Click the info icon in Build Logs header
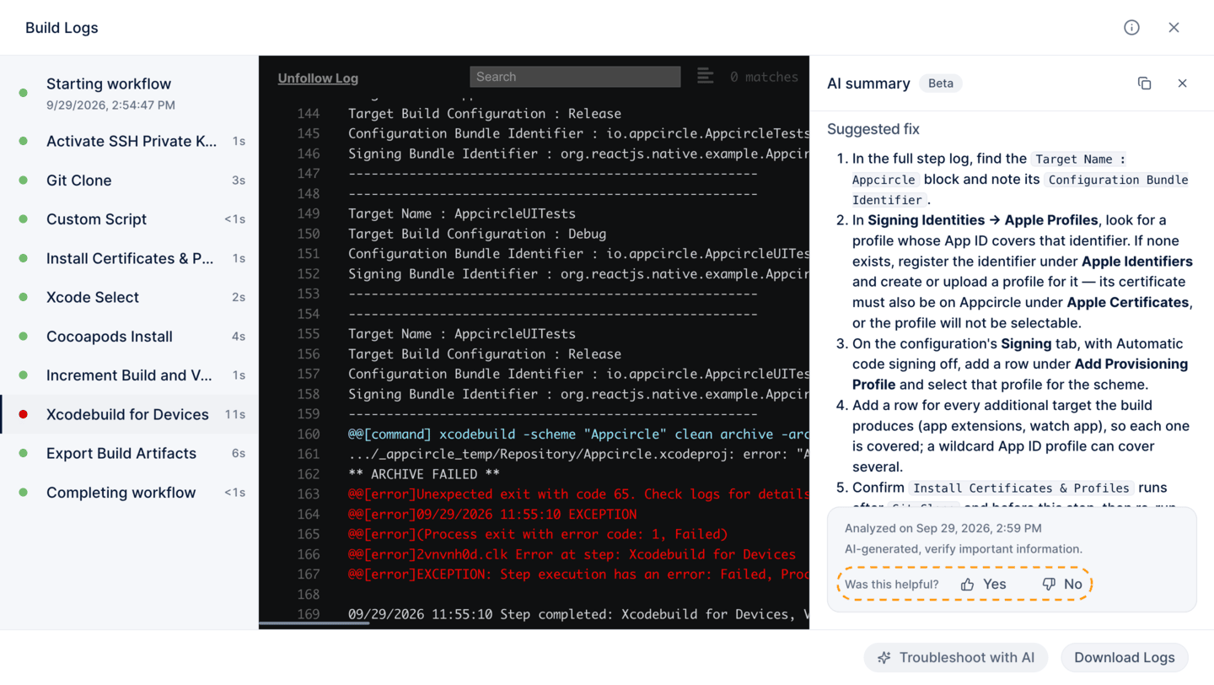 (x=1131, y=28)
